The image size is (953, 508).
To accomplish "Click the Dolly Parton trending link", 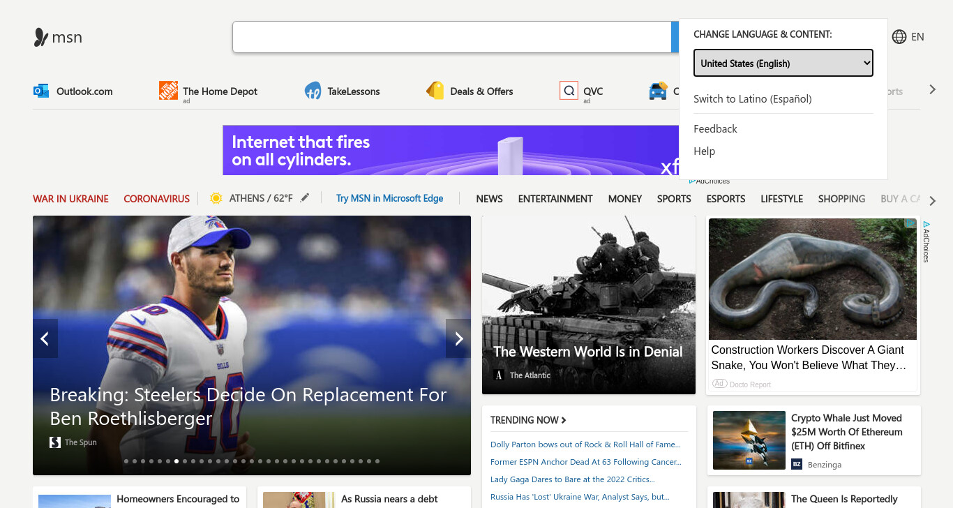I will click(585, 444).
